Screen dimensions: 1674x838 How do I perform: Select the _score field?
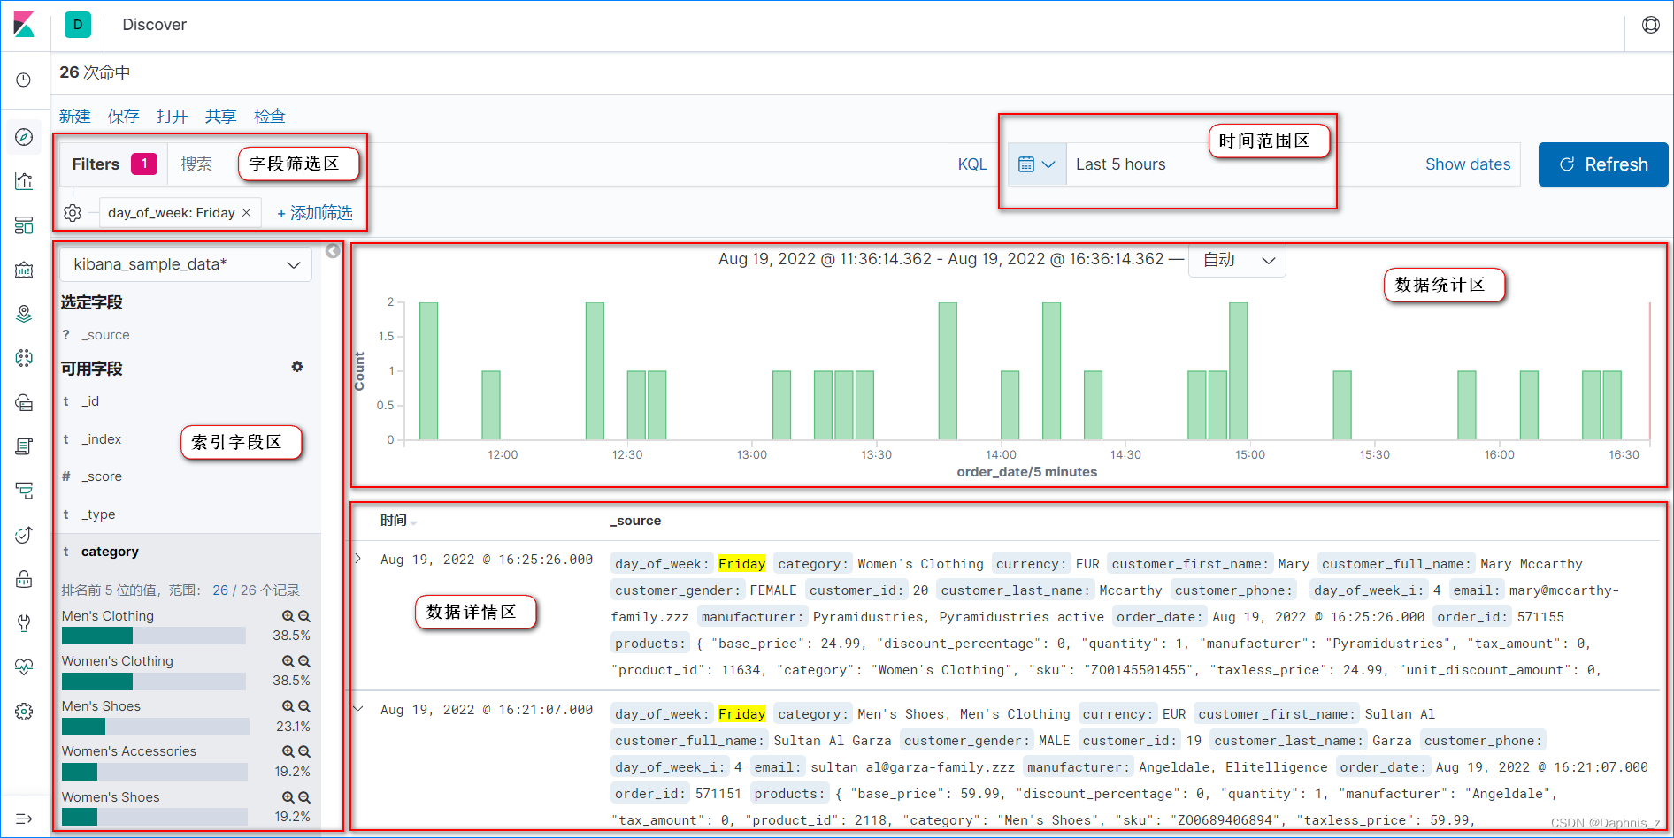[x=102, y=476]
